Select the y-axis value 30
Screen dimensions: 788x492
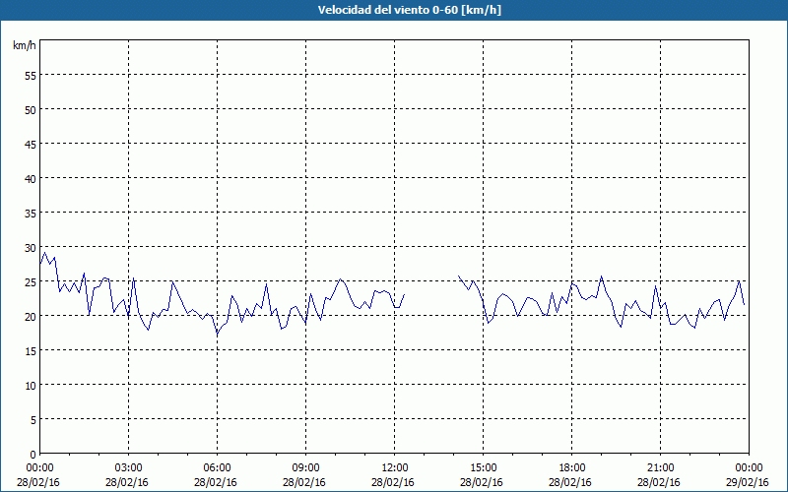tap(31, 248)
